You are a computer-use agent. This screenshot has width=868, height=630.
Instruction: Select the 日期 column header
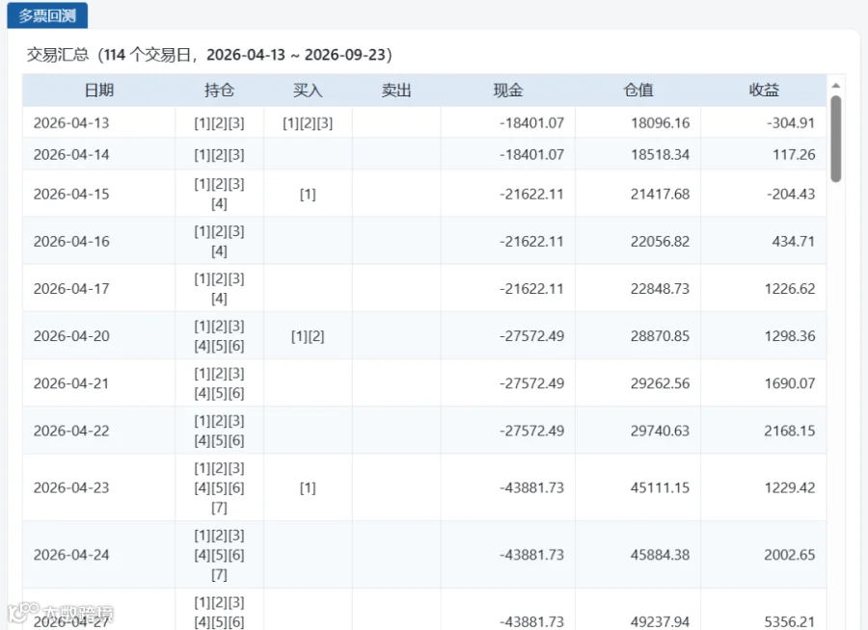coord(98,91)
